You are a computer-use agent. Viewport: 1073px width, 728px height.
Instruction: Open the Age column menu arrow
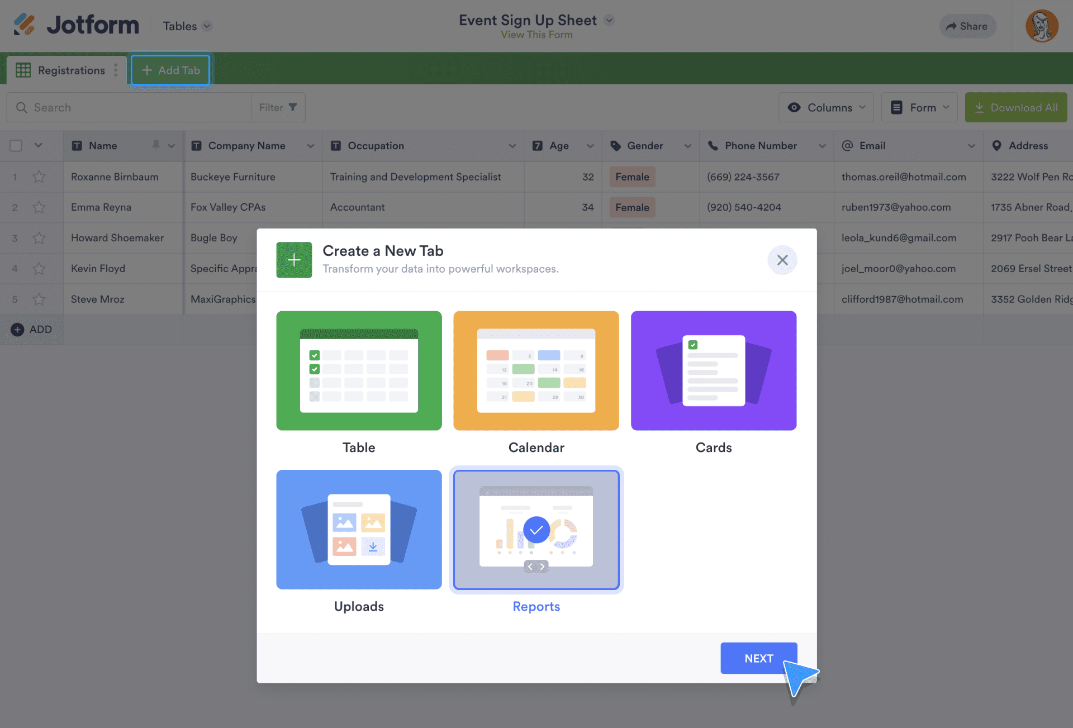pos(590,145)
